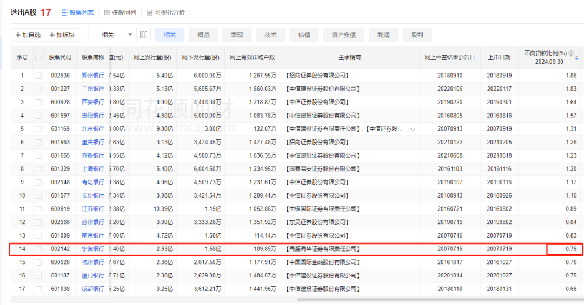The width and height of the screenshot is (584, 305).
Task: Click 杭州银行 stock name link
Action: tap(92, 262)
